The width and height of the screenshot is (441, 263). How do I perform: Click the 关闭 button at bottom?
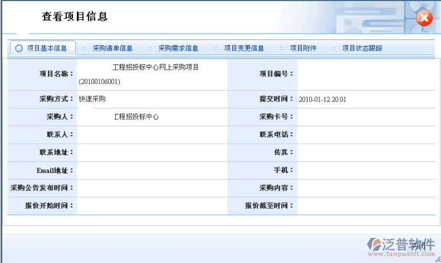pos(419,245)
